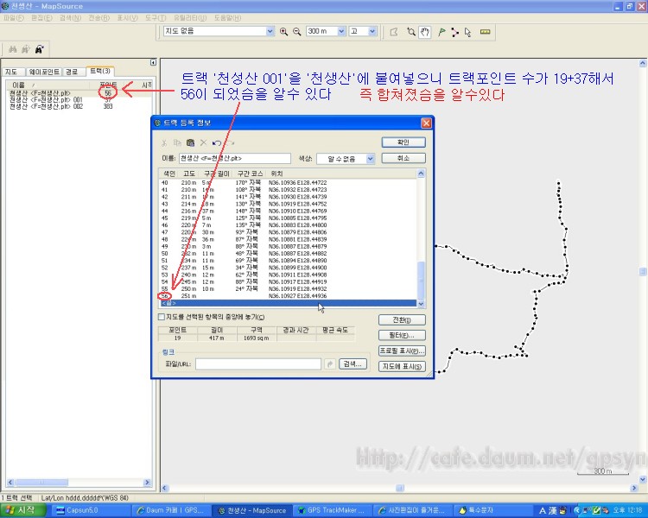Toggle 'center map on selected item' checkbox
The height and width of the screenshot is (518, 648).
coord(162,317)
